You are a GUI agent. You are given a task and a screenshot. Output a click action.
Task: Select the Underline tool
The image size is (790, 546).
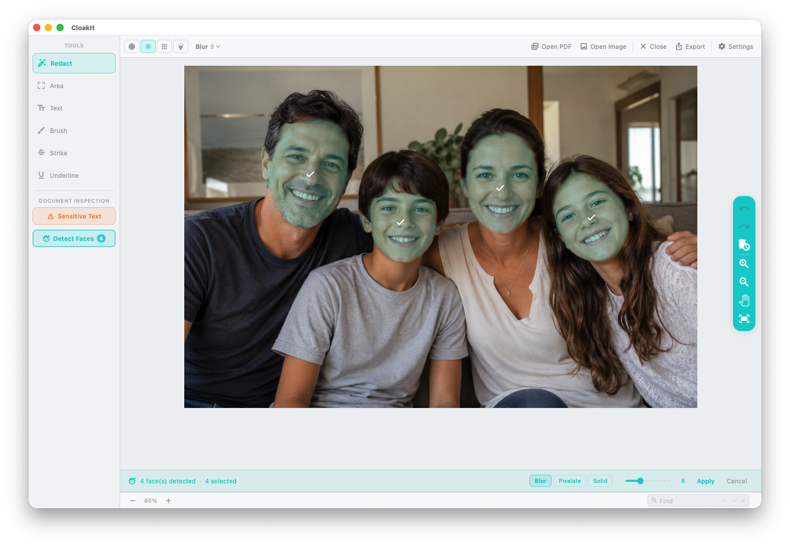[74, 175]
